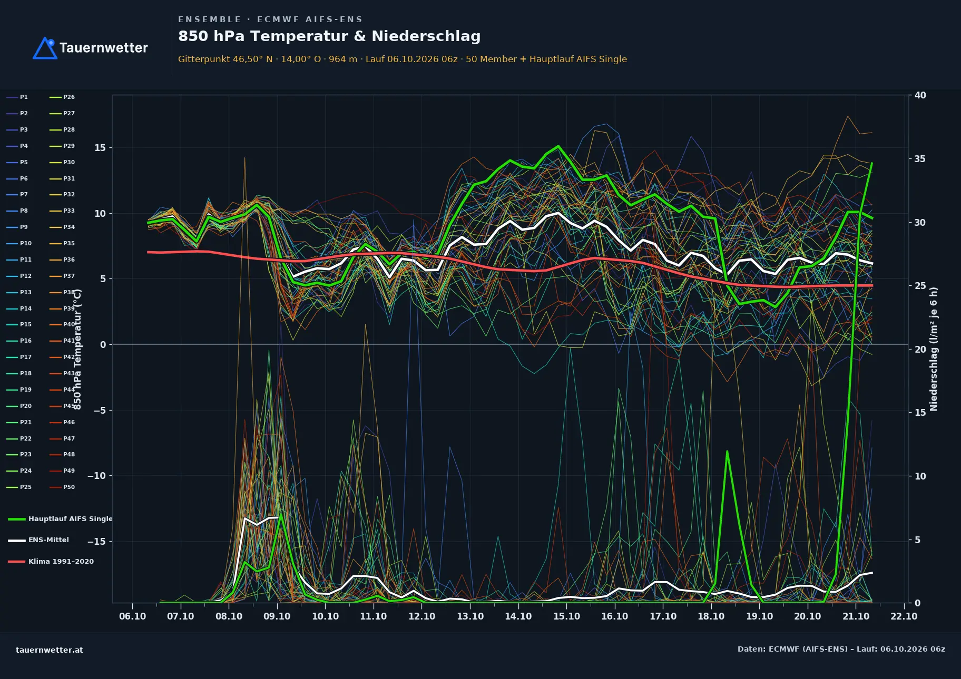The image size is (961, 679).
Task: Select legend entry P47
Action: click(62, 438)
